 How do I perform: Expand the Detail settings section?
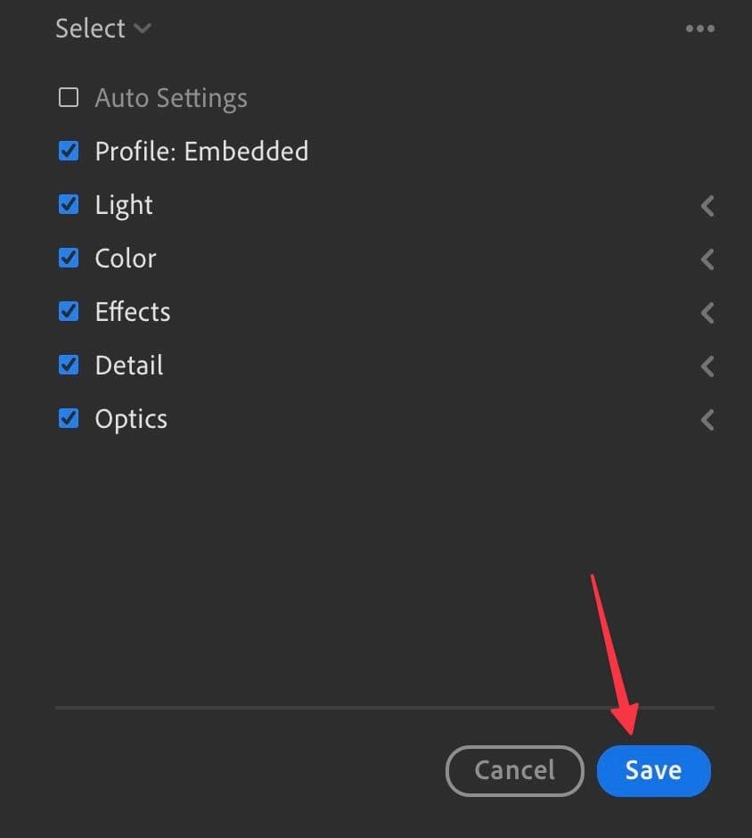[707, 366]
